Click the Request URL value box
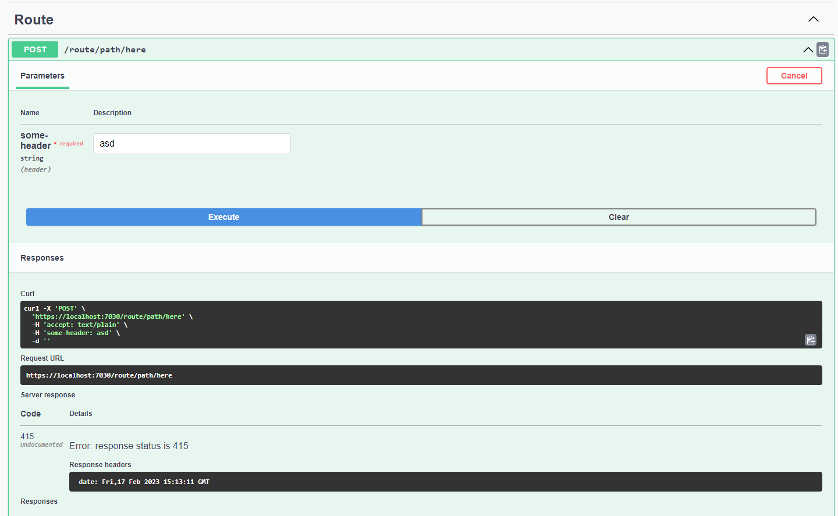 click(x=421, y=375)
